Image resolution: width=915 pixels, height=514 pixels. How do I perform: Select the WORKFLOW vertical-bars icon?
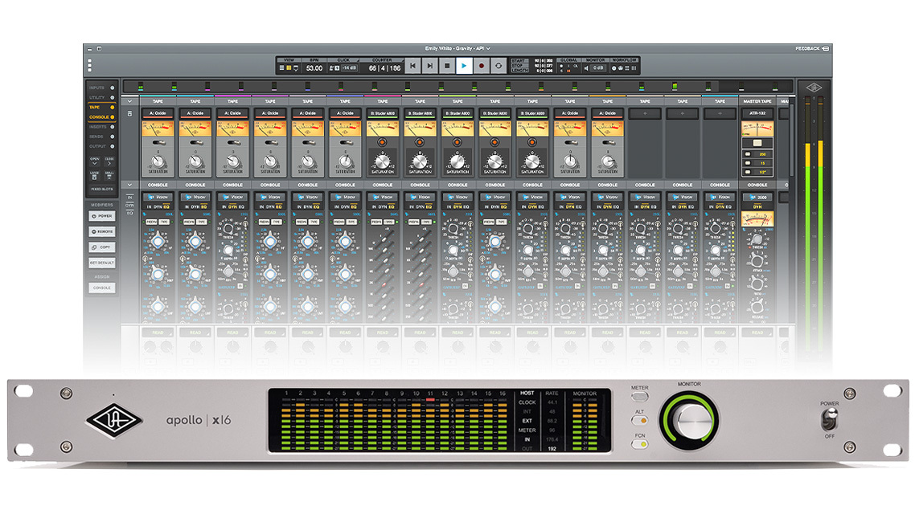click(634, 68)
